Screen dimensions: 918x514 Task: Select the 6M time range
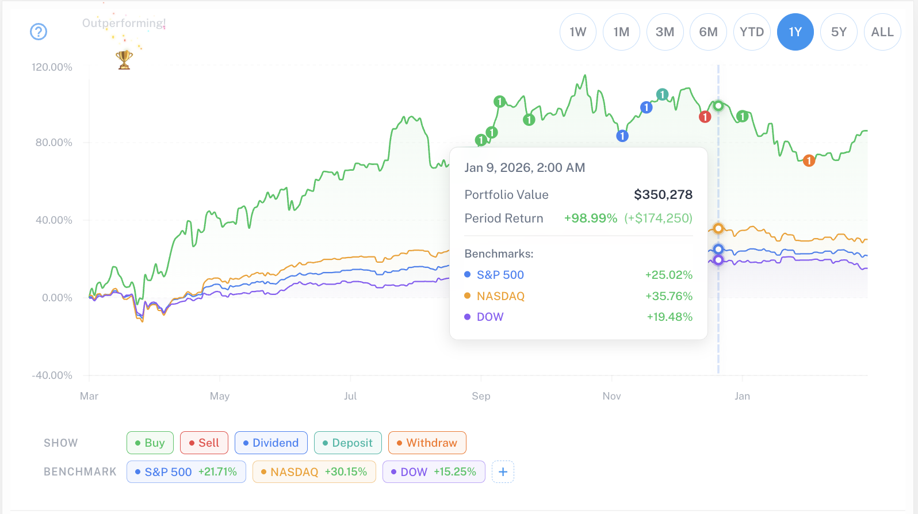(708, 32)
